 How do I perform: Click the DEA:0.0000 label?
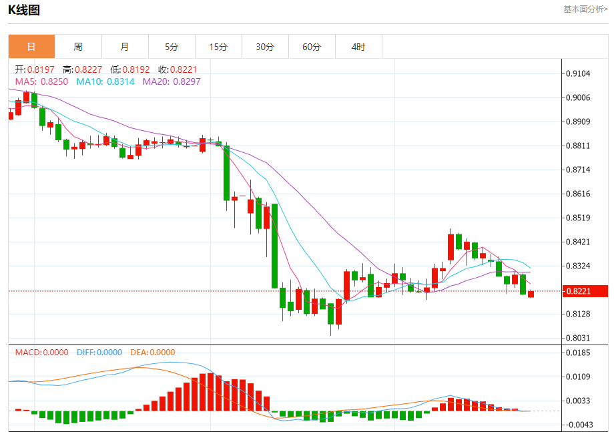coord(153,352)
